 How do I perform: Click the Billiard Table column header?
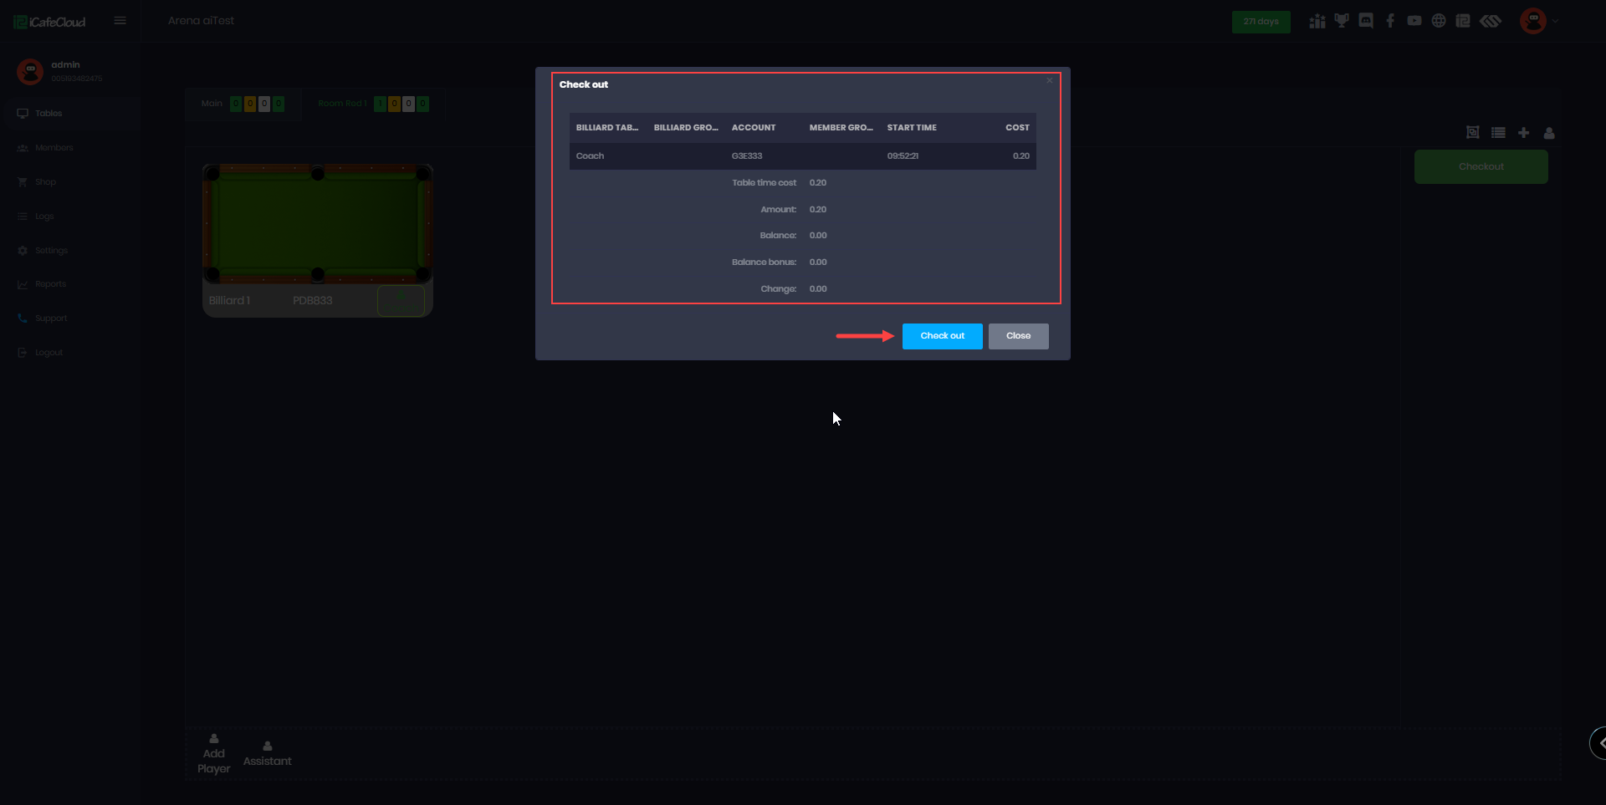[x=607, y=128]
